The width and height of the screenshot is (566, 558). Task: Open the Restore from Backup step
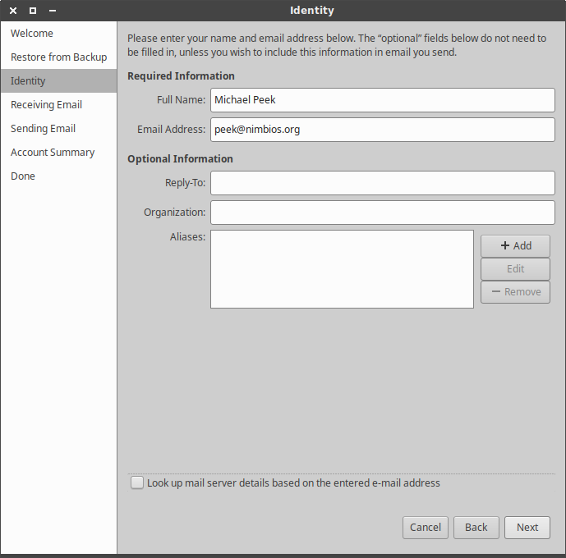[x=58, y=57]
